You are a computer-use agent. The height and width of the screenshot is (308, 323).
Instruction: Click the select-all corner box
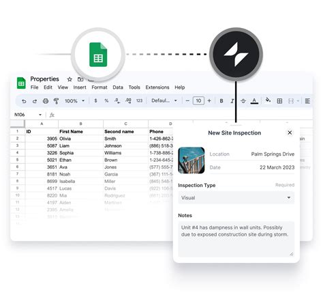[x=18, y=124]
